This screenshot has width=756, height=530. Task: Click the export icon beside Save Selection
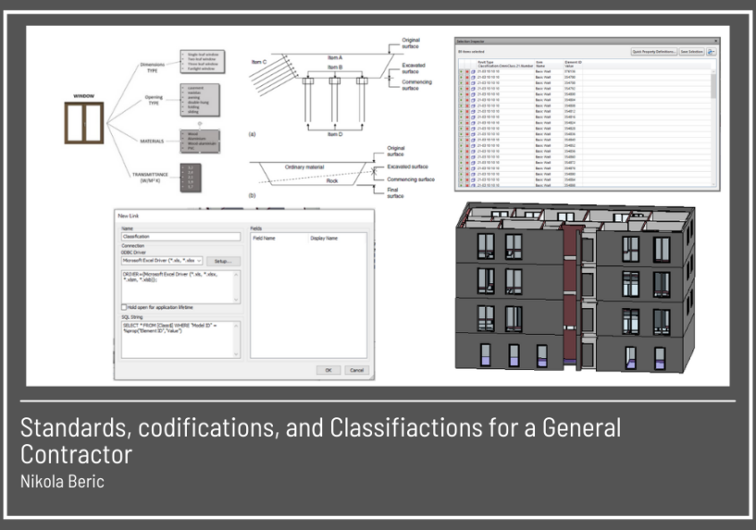(711, 52)
